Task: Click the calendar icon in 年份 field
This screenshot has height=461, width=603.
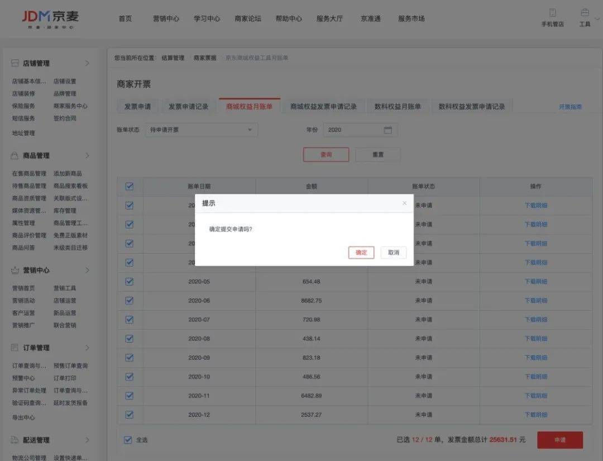Action: click(x=388, y=130)
